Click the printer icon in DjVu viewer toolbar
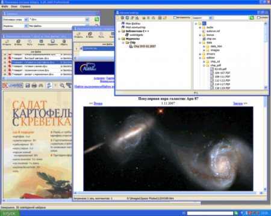Viewport: 271px width, 216px height. pos(34,86)
